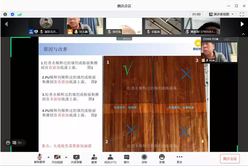The height and width of the screenshot is (166, 248).
Task: Start recording with 录制
Action: click(144, 159)
